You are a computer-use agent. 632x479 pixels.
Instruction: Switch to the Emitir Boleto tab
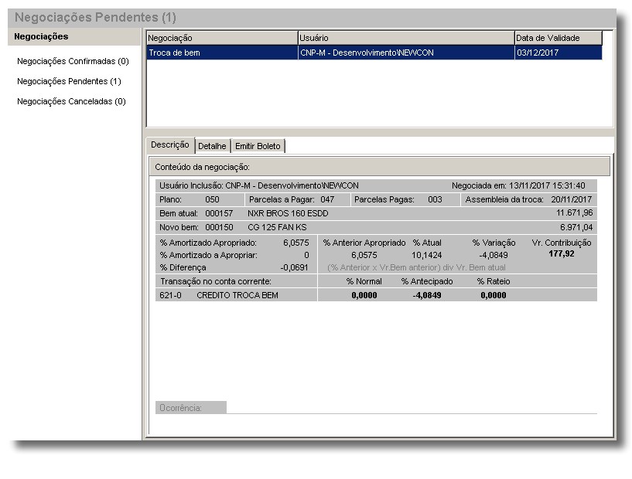[x=258, y=146]
